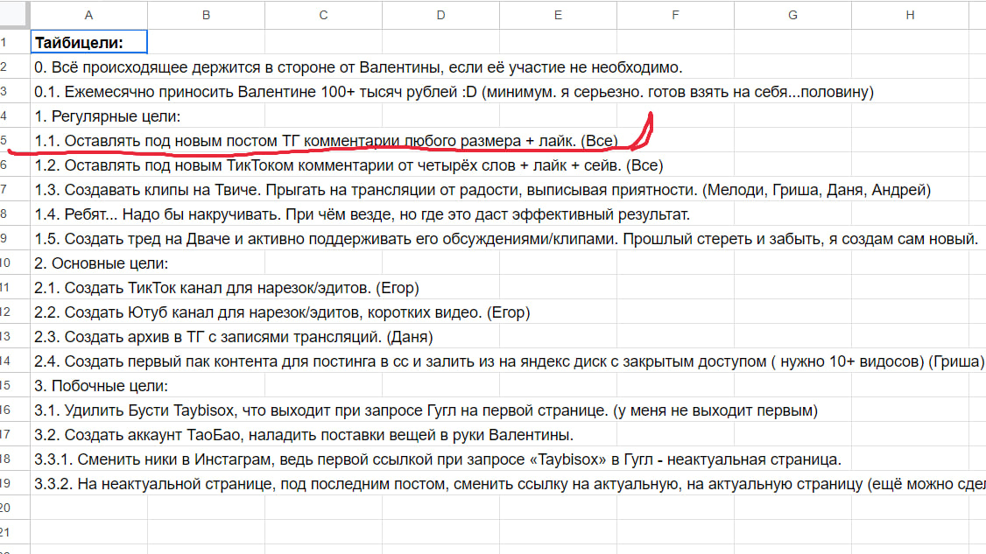Select column H header

point(910,15)
